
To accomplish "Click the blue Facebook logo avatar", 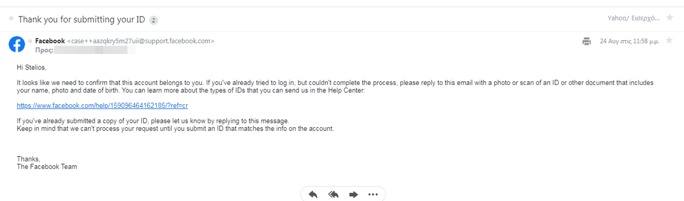I will point(17,44).
